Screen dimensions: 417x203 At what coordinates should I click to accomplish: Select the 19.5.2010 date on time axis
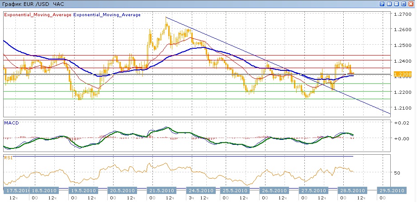[82, 190]
